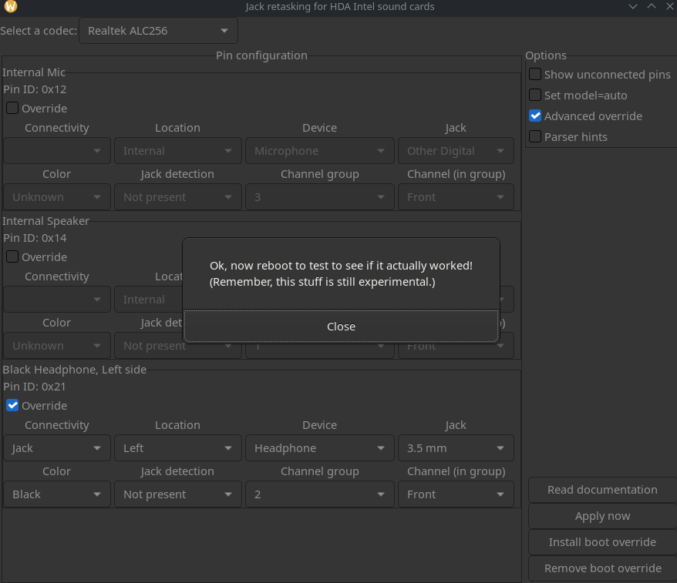Open Color dropdown showing Black

click(x=57, y=494)
